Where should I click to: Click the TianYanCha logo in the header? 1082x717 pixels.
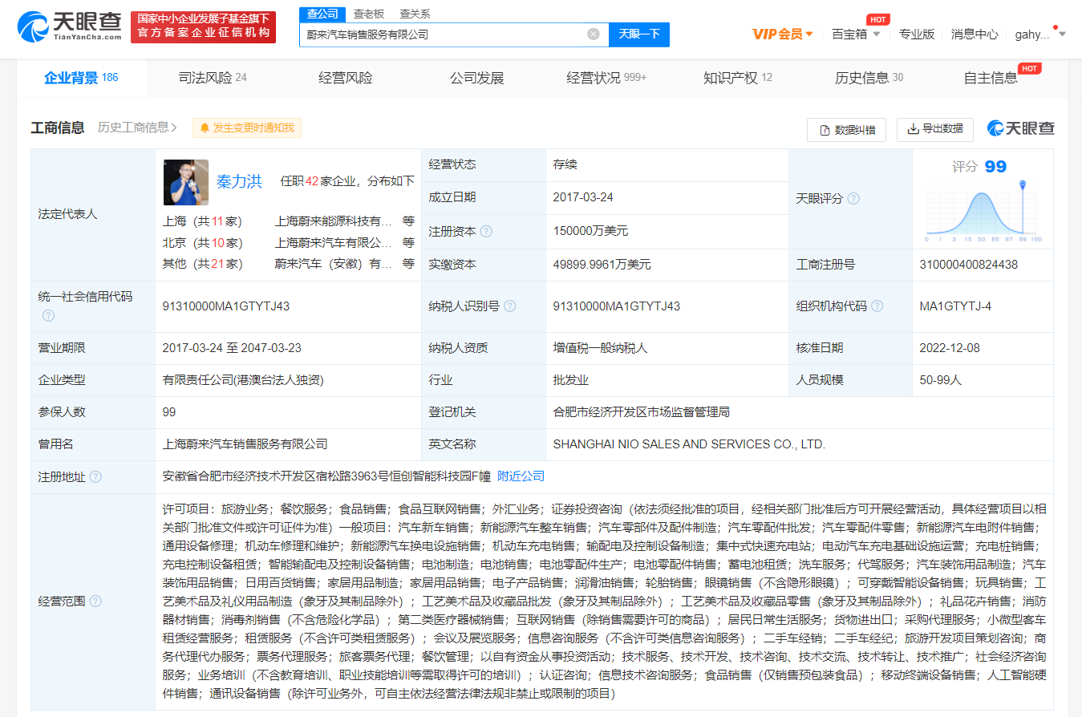pos(69,26)
